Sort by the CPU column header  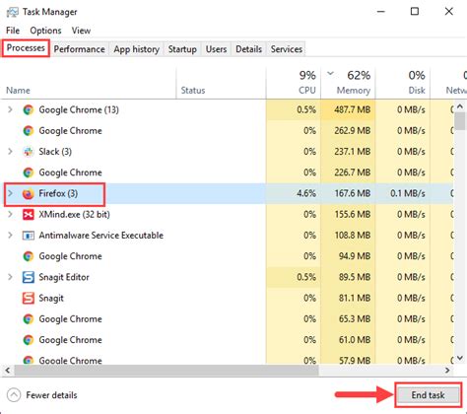[x=294, y=83]
